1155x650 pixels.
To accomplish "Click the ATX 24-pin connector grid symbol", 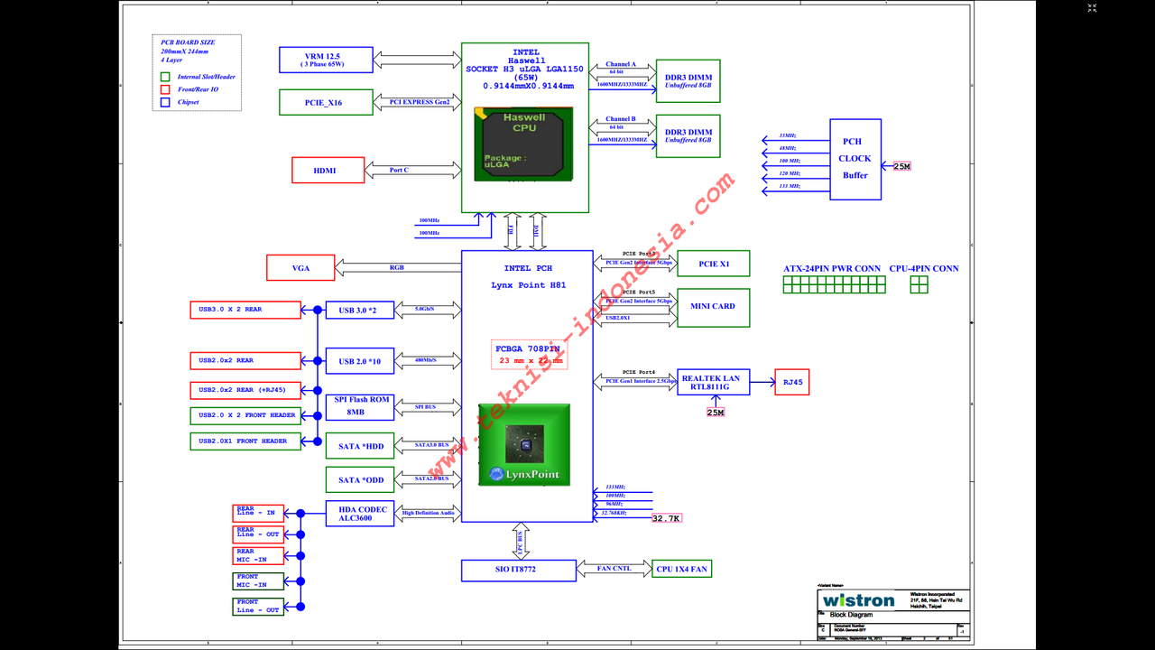I will coord(834,285).
